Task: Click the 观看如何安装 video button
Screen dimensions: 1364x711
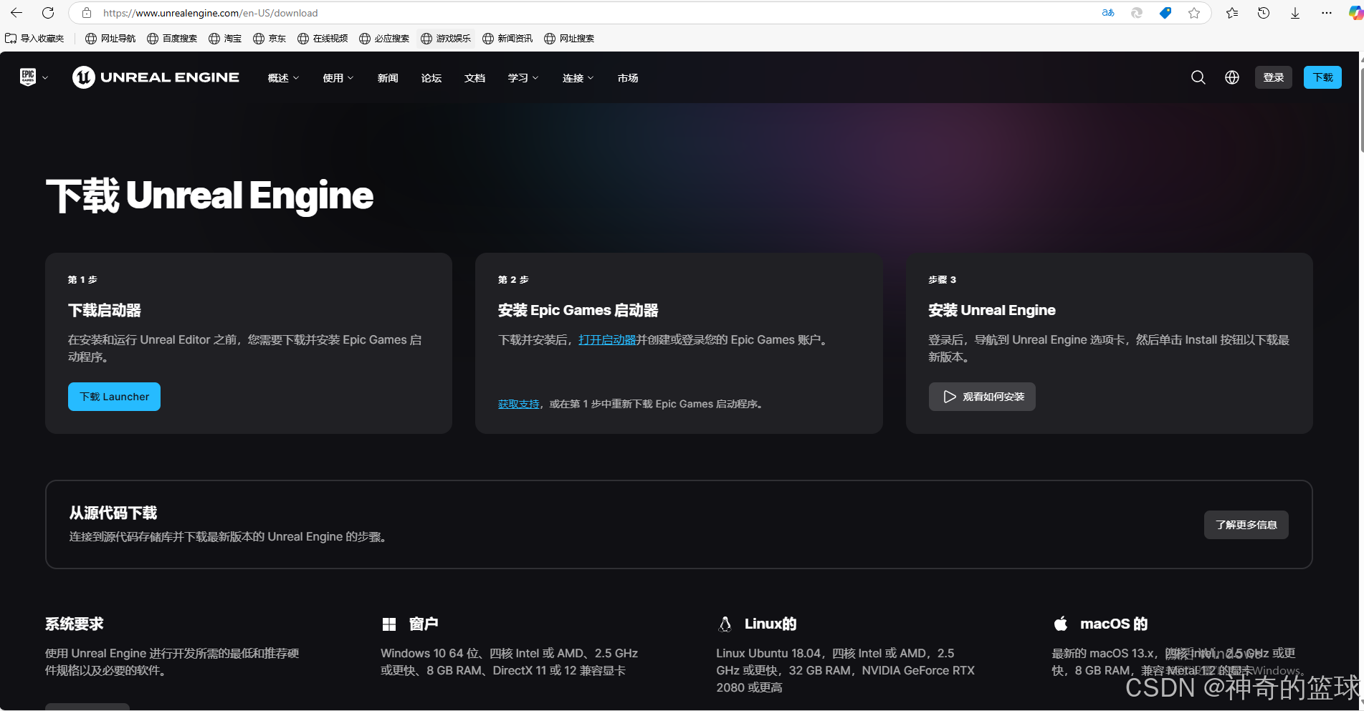Action: tap(982, 397)
